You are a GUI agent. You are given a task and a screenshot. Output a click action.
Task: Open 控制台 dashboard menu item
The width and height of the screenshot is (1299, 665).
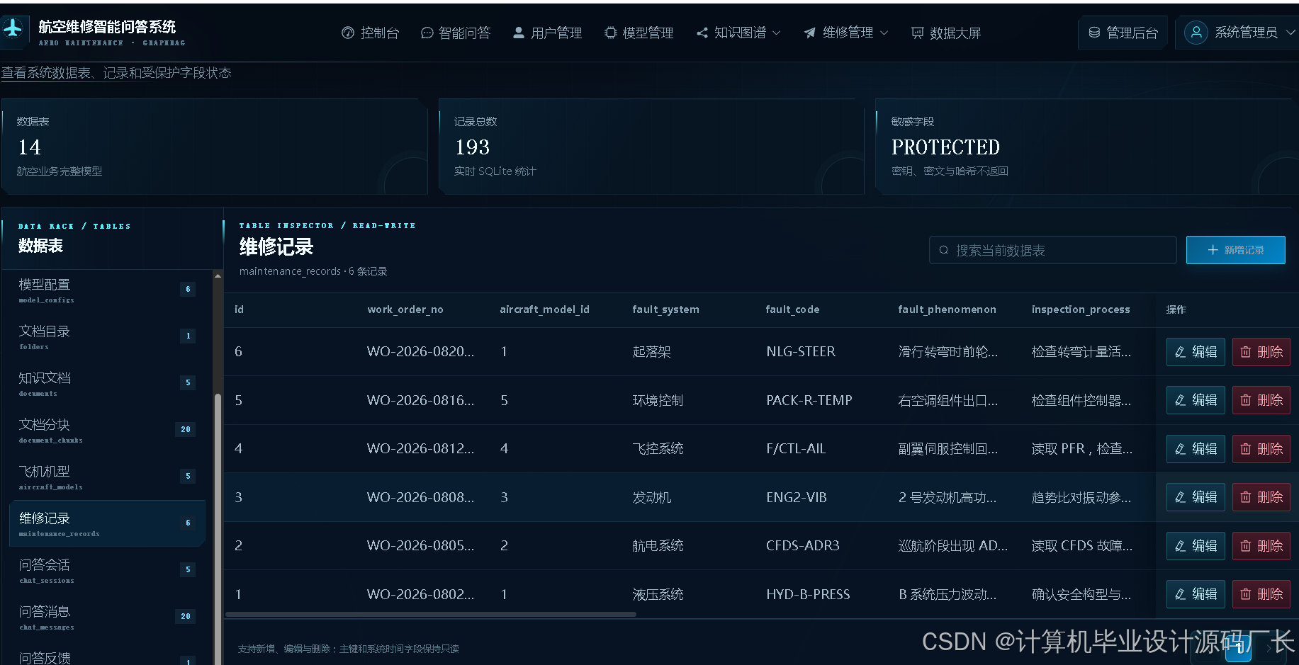(370, 33)
